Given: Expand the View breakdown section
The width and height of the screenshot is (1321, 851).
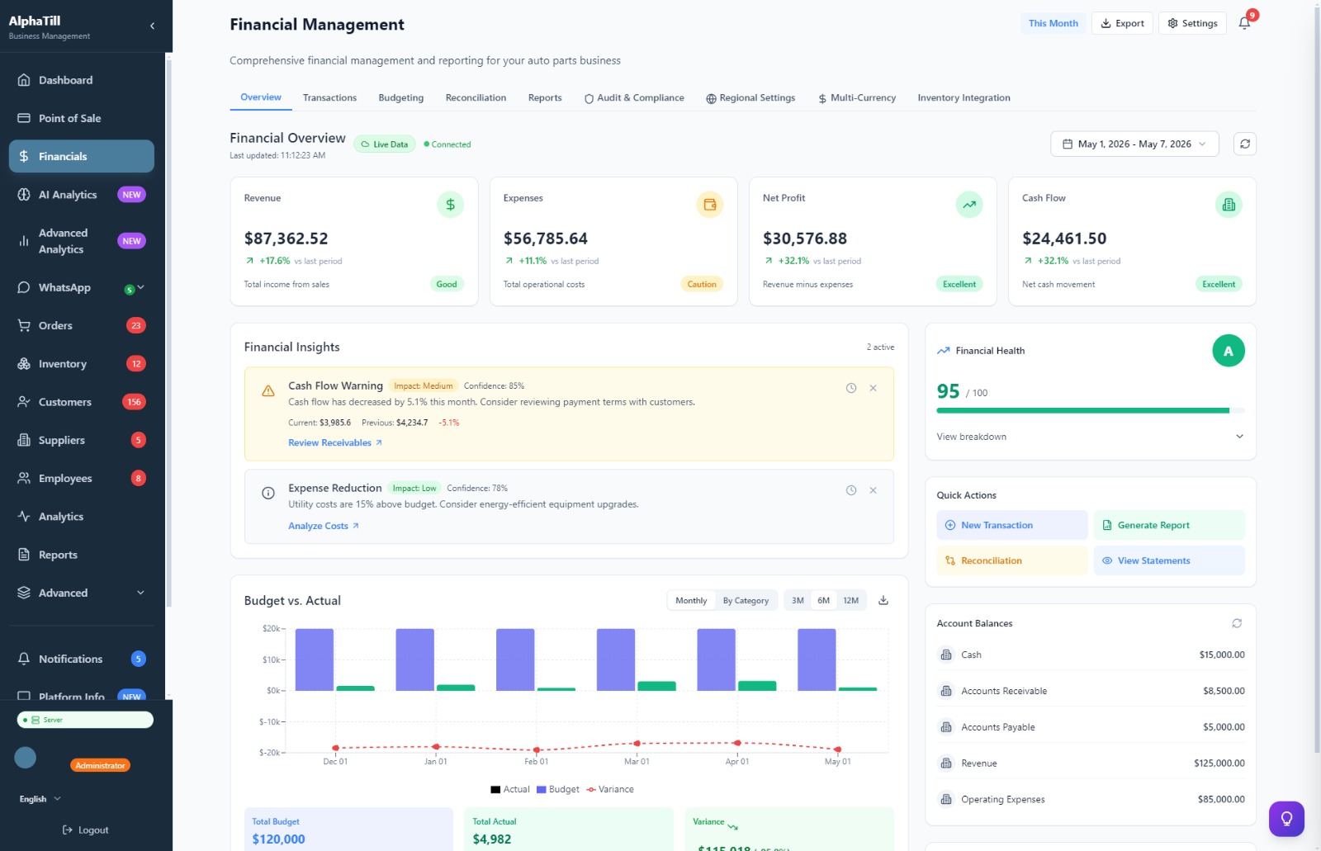Looking at the screenshot, I should 1090,437.
